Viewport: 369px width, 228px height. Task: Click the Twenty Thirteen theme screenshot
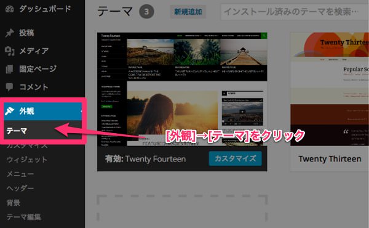pyautogui.click(x=330, y=89)
